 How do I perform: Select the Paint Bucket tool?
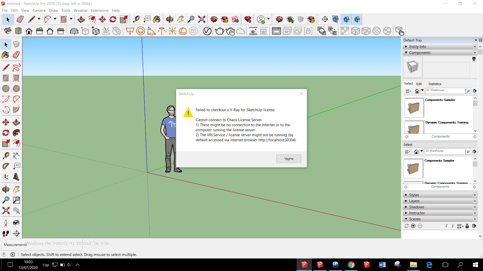pyautogui.click(x=6, y=55)
